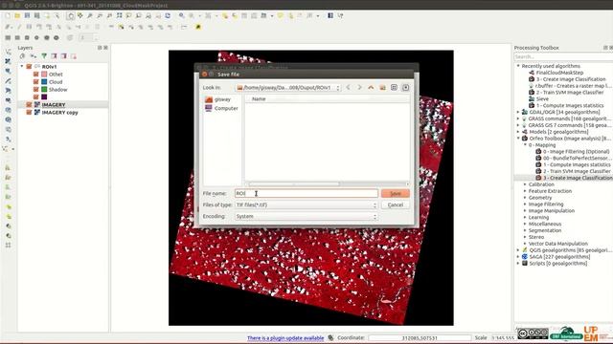
Task: Switch Save file dialog to detail view
Action: point(405,87)
